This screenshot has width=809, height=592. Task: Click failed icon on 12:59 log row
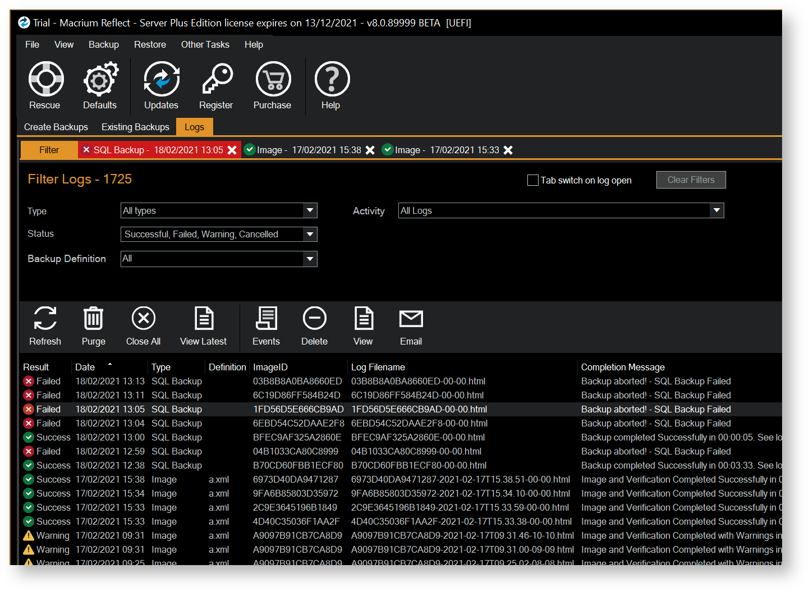click(29, 451)
